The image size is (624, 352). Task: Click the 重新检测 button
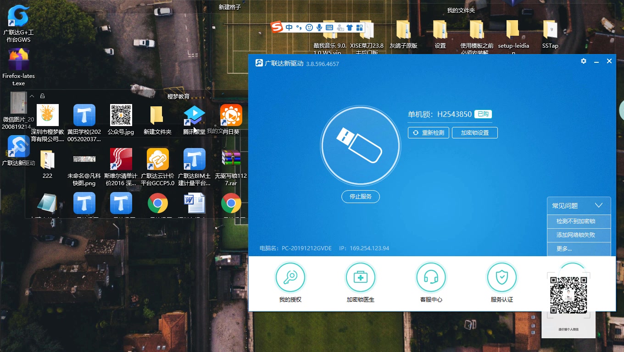pos(429,133)
